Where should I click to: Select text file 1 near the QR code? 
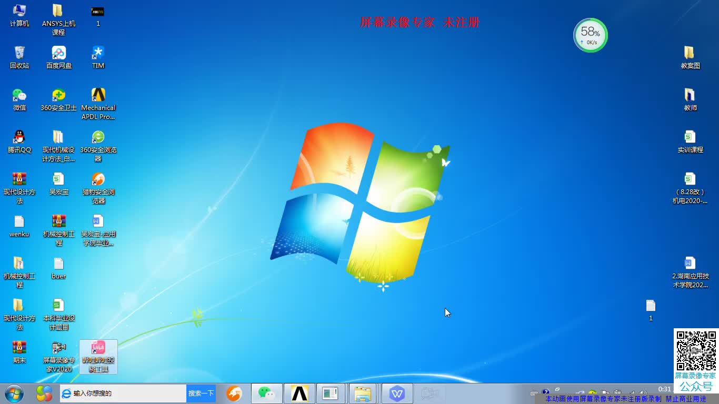click(x=651, y=310)
